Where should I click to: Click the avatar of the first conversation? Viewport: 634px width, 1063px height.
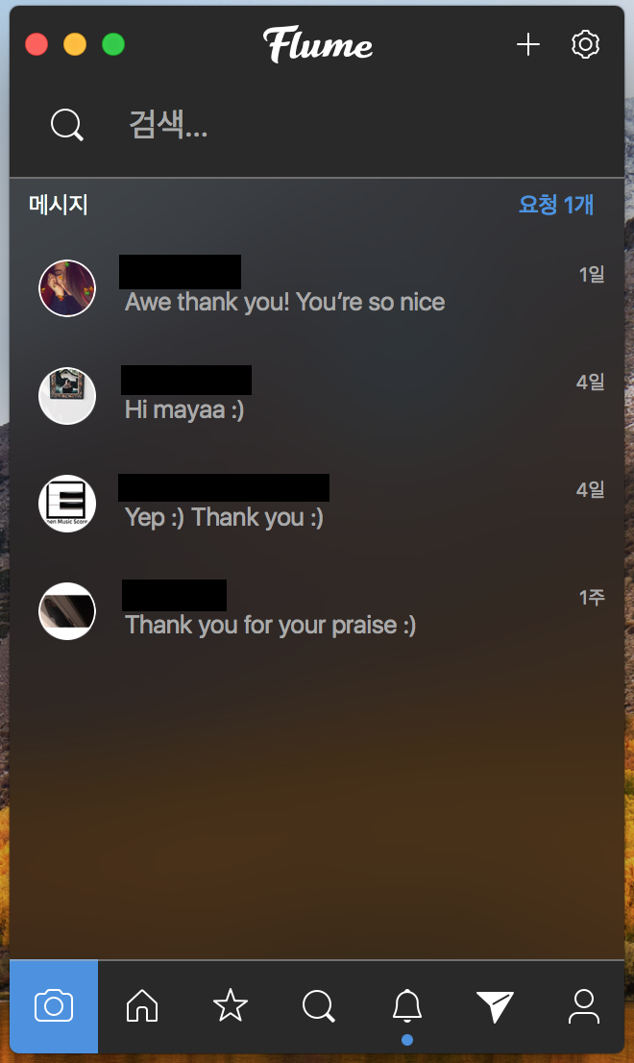(67, 288)
